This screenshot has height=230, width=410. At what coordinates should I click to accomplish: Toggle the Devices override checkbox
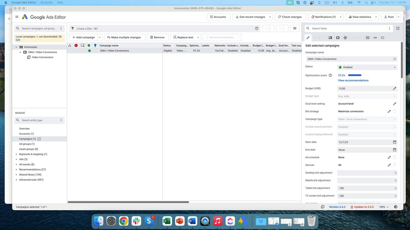click(394, 165)
